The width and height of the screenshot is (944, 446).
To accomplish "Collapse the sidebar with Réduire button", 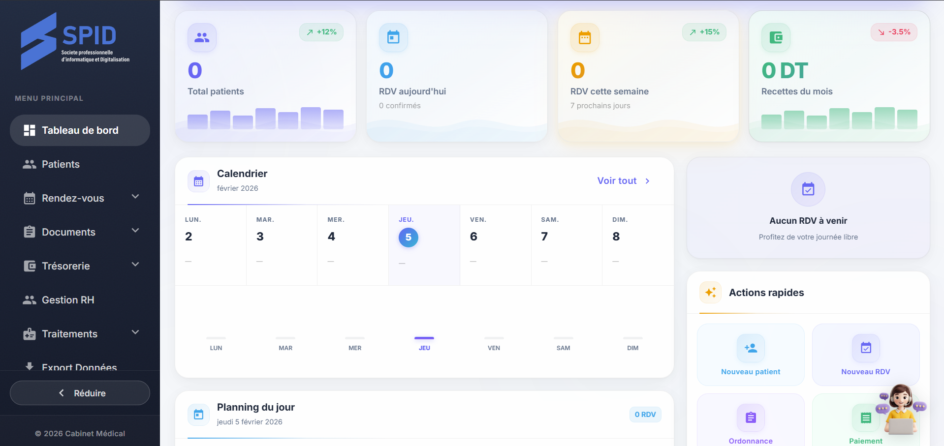I will coord(80,393).
